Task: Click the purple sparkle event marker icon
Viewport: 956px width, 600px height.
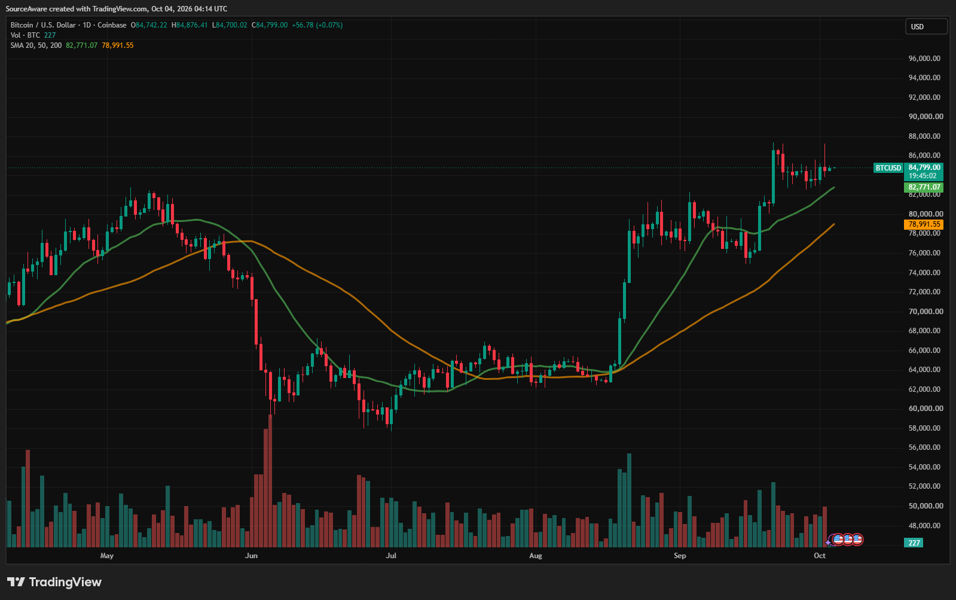Action: tap(829, 542)
